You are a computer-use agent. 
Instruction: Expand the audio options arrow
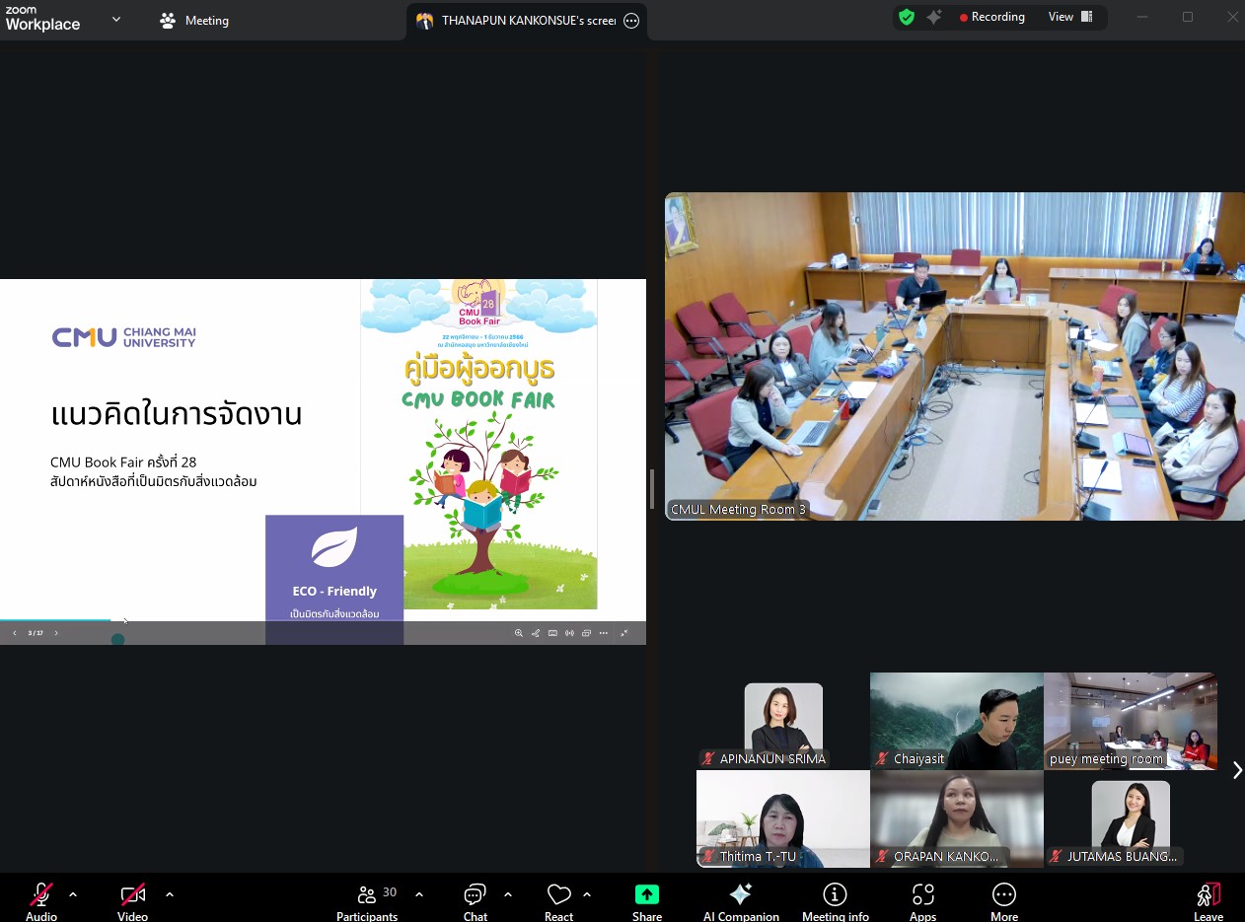pyautogui.click(x=73, y=894)
